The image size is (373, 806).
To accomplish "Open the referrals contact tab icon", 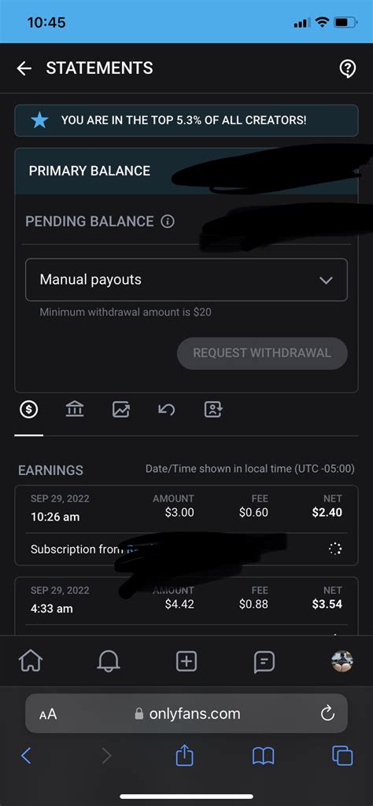I will click(x=213, y=410).
